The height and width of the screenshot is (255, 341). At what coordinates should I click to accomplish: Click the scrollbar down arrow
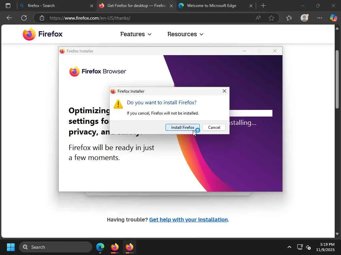pyautogui.click(x=337, y=234)
